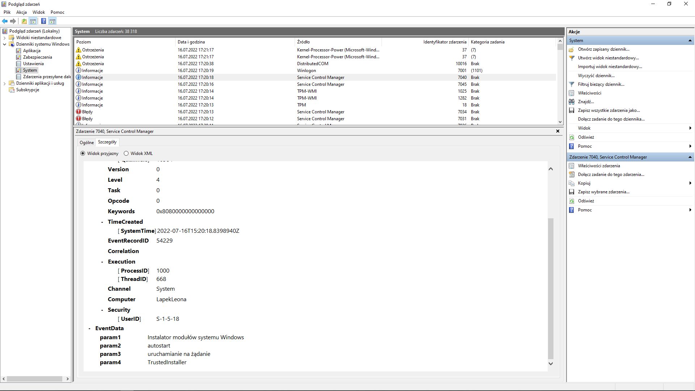Click the Odśwież icon under System actions
Viewport: 695px width, 391px height.
[572, 137]
